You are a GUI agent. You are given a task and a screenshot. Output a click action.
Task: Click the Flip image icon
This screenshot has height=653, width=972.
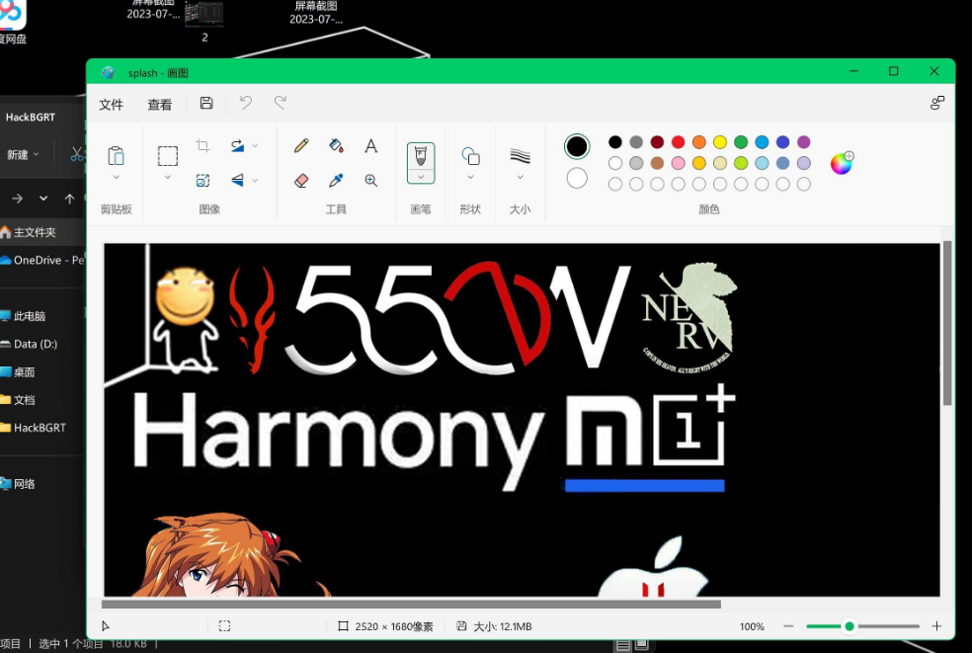click(x=237, y=181)
